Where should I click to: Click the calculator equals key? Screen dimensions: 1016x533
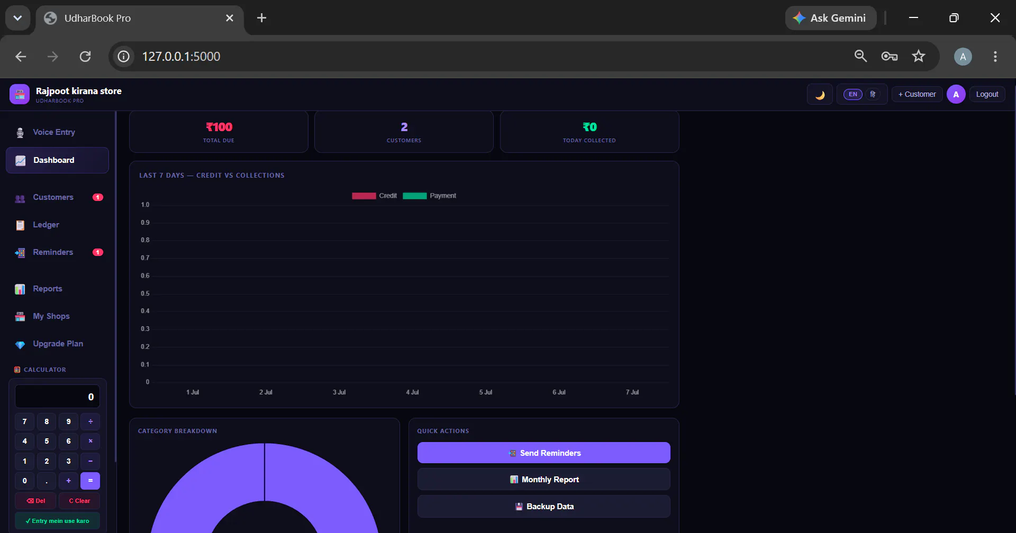pos(90,481)
